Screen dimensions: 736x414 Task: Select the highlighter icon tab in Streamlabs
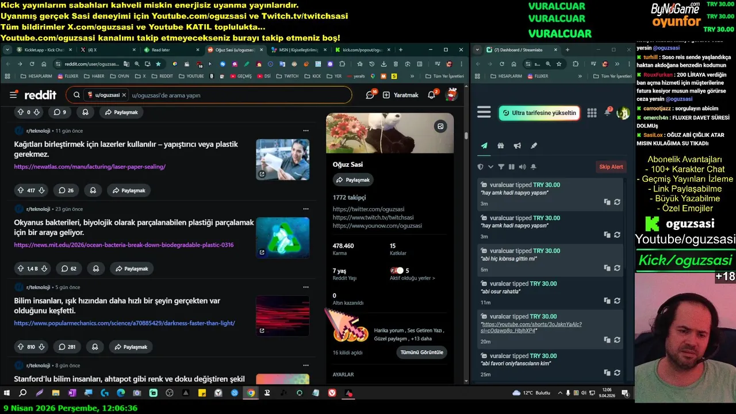(x=534, y=146)
